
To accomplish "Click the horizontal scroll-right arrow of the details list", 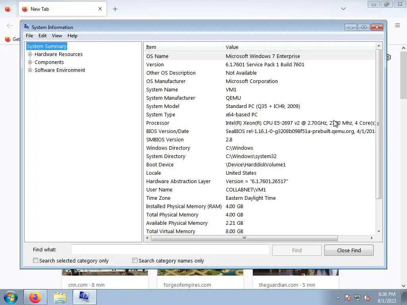I will pos(372,238).
